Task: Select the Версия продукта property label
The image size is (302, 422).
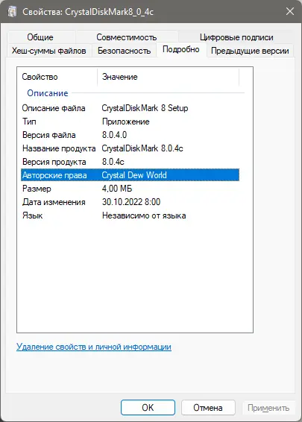Action: pyautogui.click(x=54, y=162)
